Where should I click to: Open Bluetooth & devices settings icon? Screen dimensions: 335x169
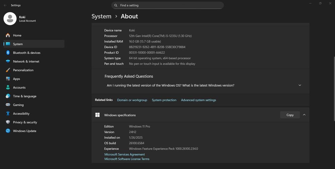pos(8,53)
